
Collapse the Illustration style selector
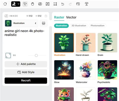(x=36, y=23)
